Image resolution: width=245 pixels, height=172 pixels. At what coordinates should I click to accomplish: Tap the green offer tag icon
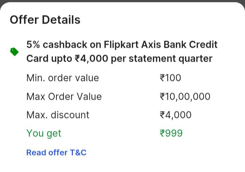tap(14, 52)
